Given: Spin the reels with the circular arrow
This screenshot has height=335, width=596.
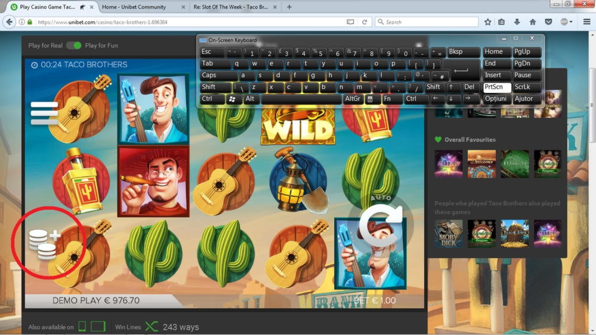Looking at the screenshot, I should [x=381, y=225].
